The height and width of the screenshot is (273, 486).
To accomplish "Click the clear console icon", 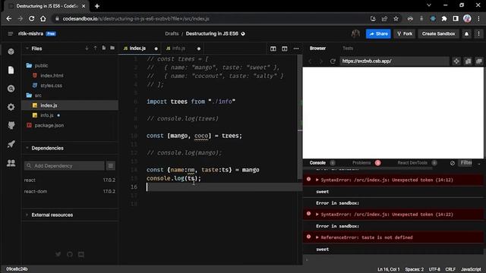I will 453,163.
